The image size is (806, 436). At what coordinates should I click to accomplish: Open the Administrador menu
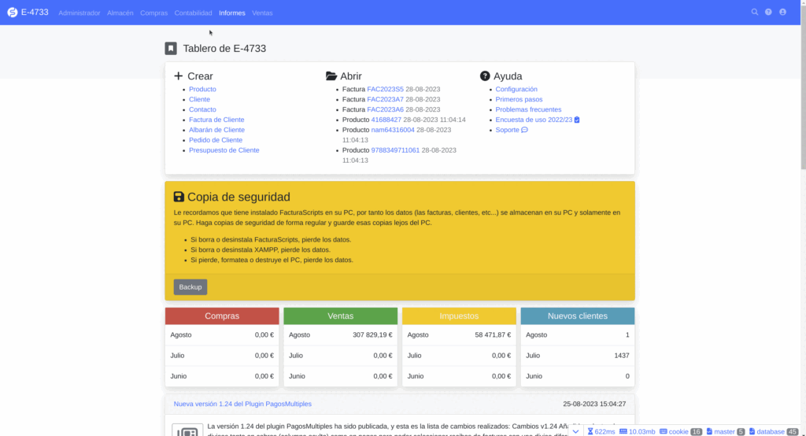pyautogui.click(x=79, y=13)
